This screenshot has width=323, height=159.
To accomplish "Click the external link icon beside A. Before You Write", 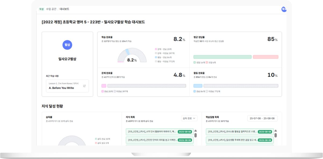I will click(84, 86).
